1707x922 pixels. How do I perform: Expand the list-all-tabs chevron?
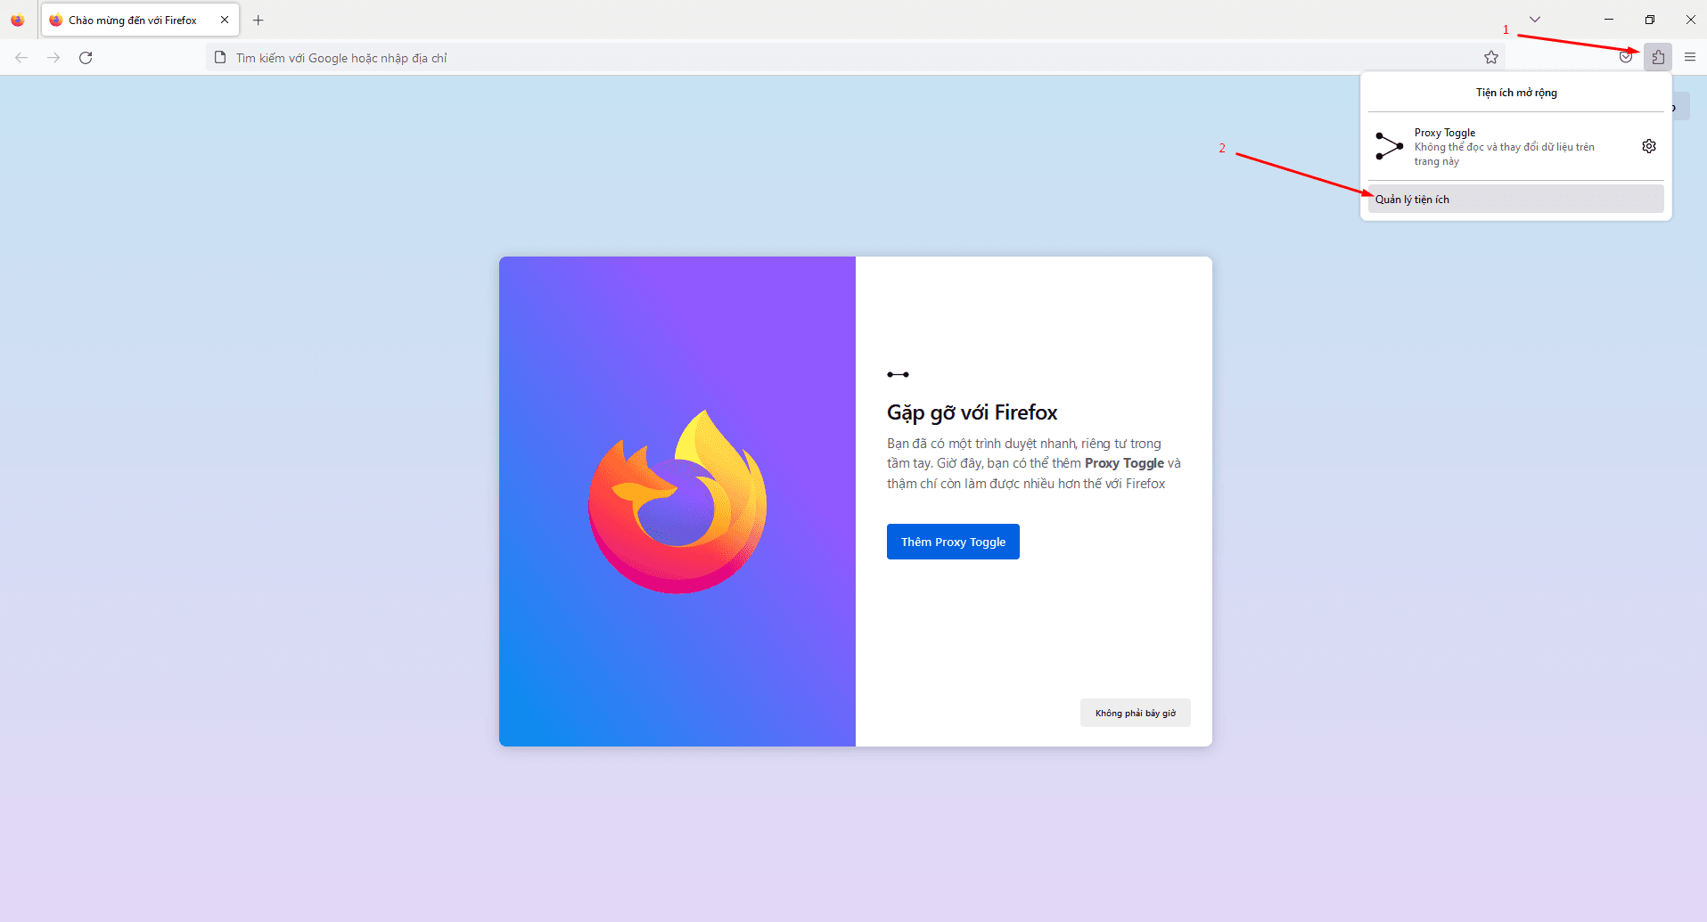(x=1535, y=20)
